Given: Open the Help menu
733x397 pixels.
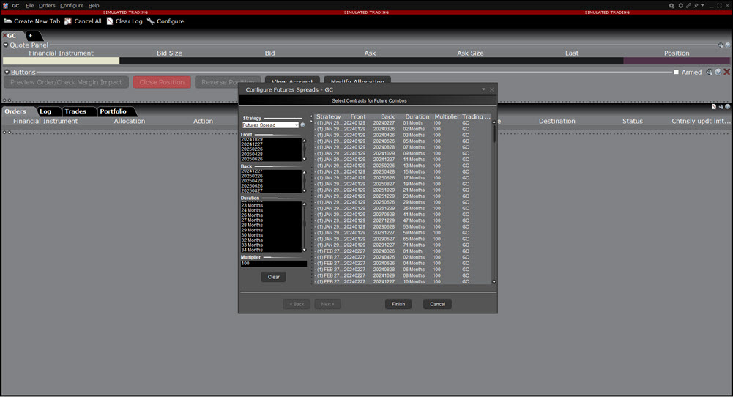Looking at the screenshot, I should pos(94,6).
